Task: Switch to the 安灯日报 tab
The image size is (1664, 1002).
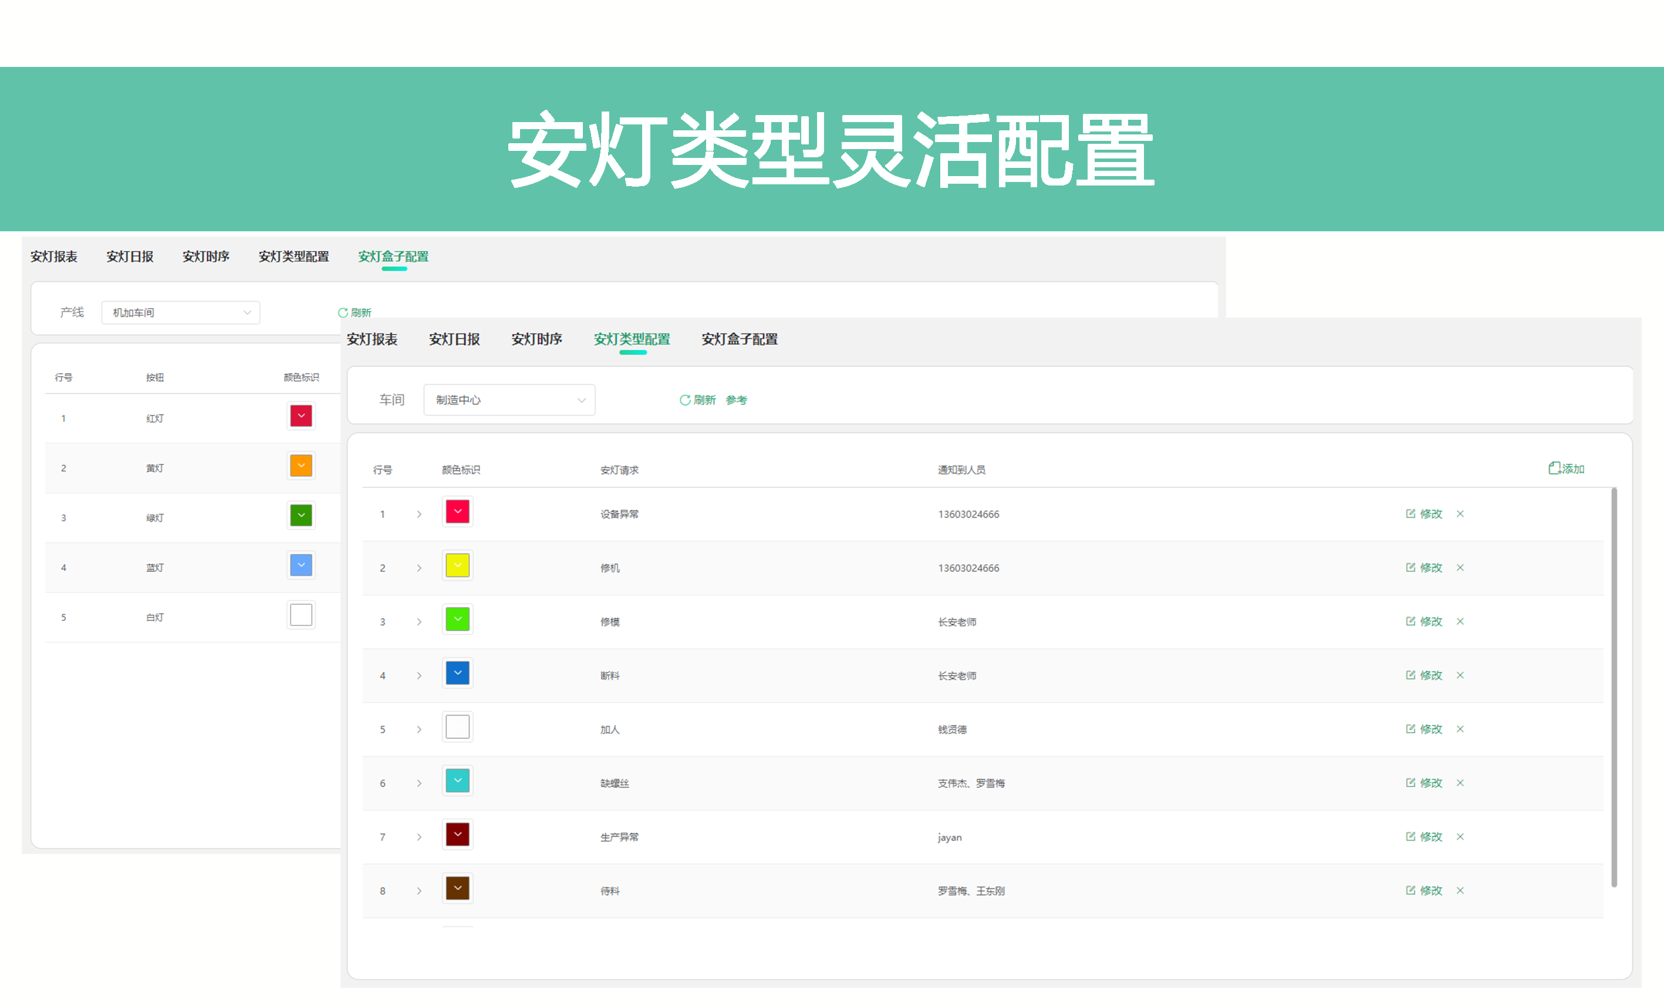Action: 454,339
